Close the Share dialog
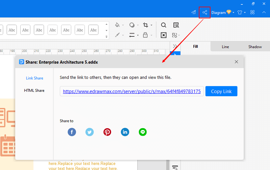The height and width of the screenshot is (170, 270). 236,62
